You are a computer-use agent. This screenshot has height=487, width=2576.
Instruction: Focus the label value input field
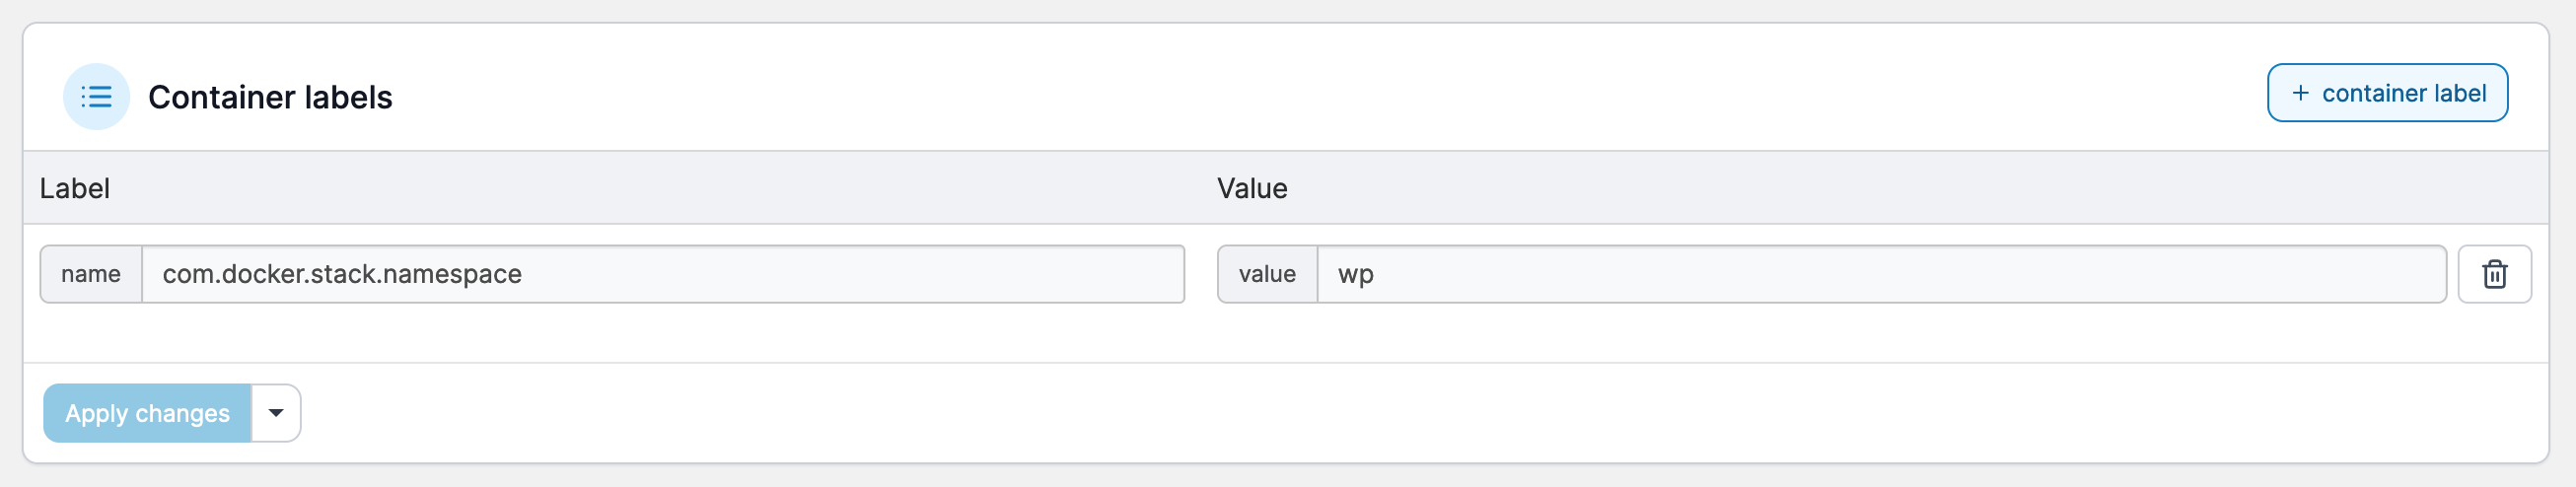click(x=1880, y=274)
